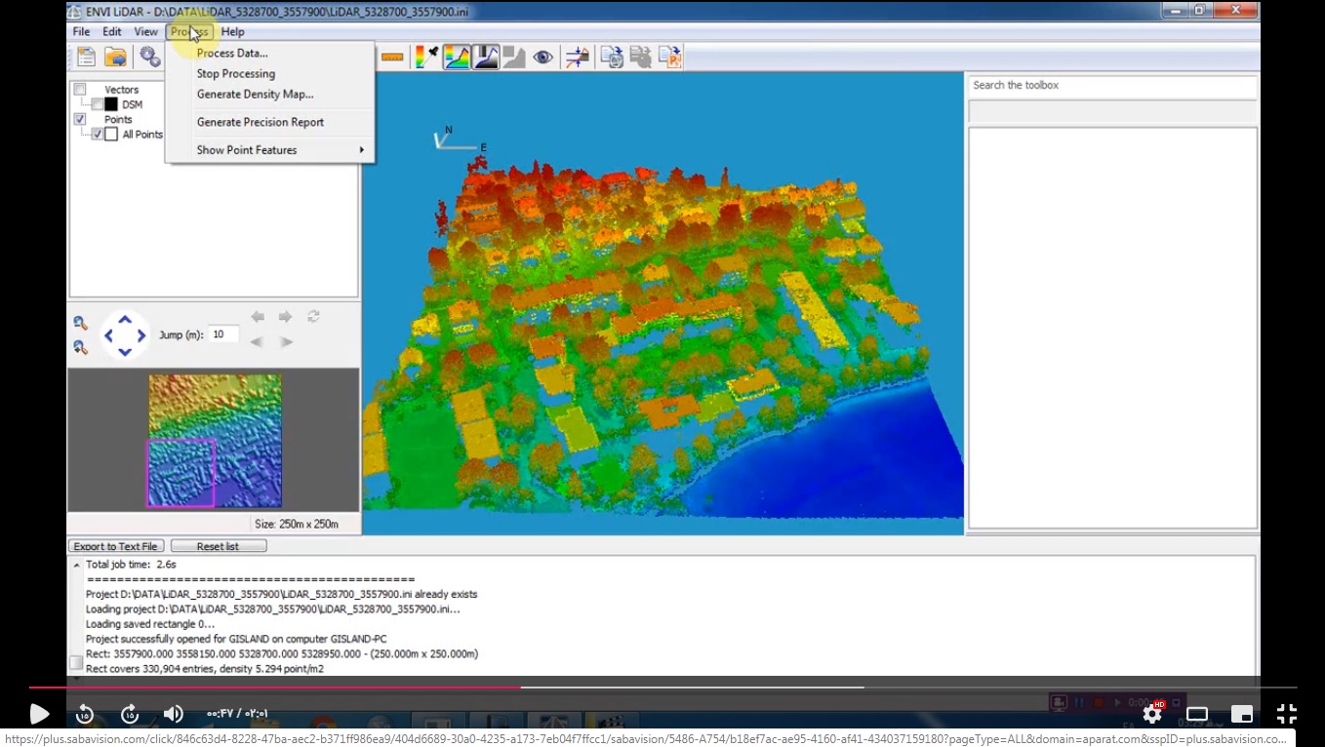The width and height of the screenshot is (1325, 747).
Task: Open the video quality settings gear
Action: click(1153, 714)
